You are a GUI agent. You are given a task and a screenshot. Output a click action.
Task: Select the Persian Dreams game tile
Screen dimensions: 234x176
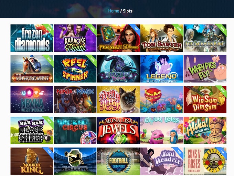(118, 38)
